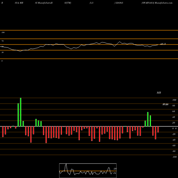Select the tallest green MR bar
The height and width of the screenshot is (178, 178).
coord(21,112)
